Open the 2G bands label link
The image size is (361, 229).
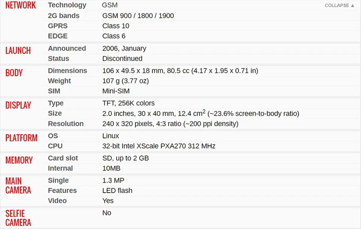[x=64, y=16]
